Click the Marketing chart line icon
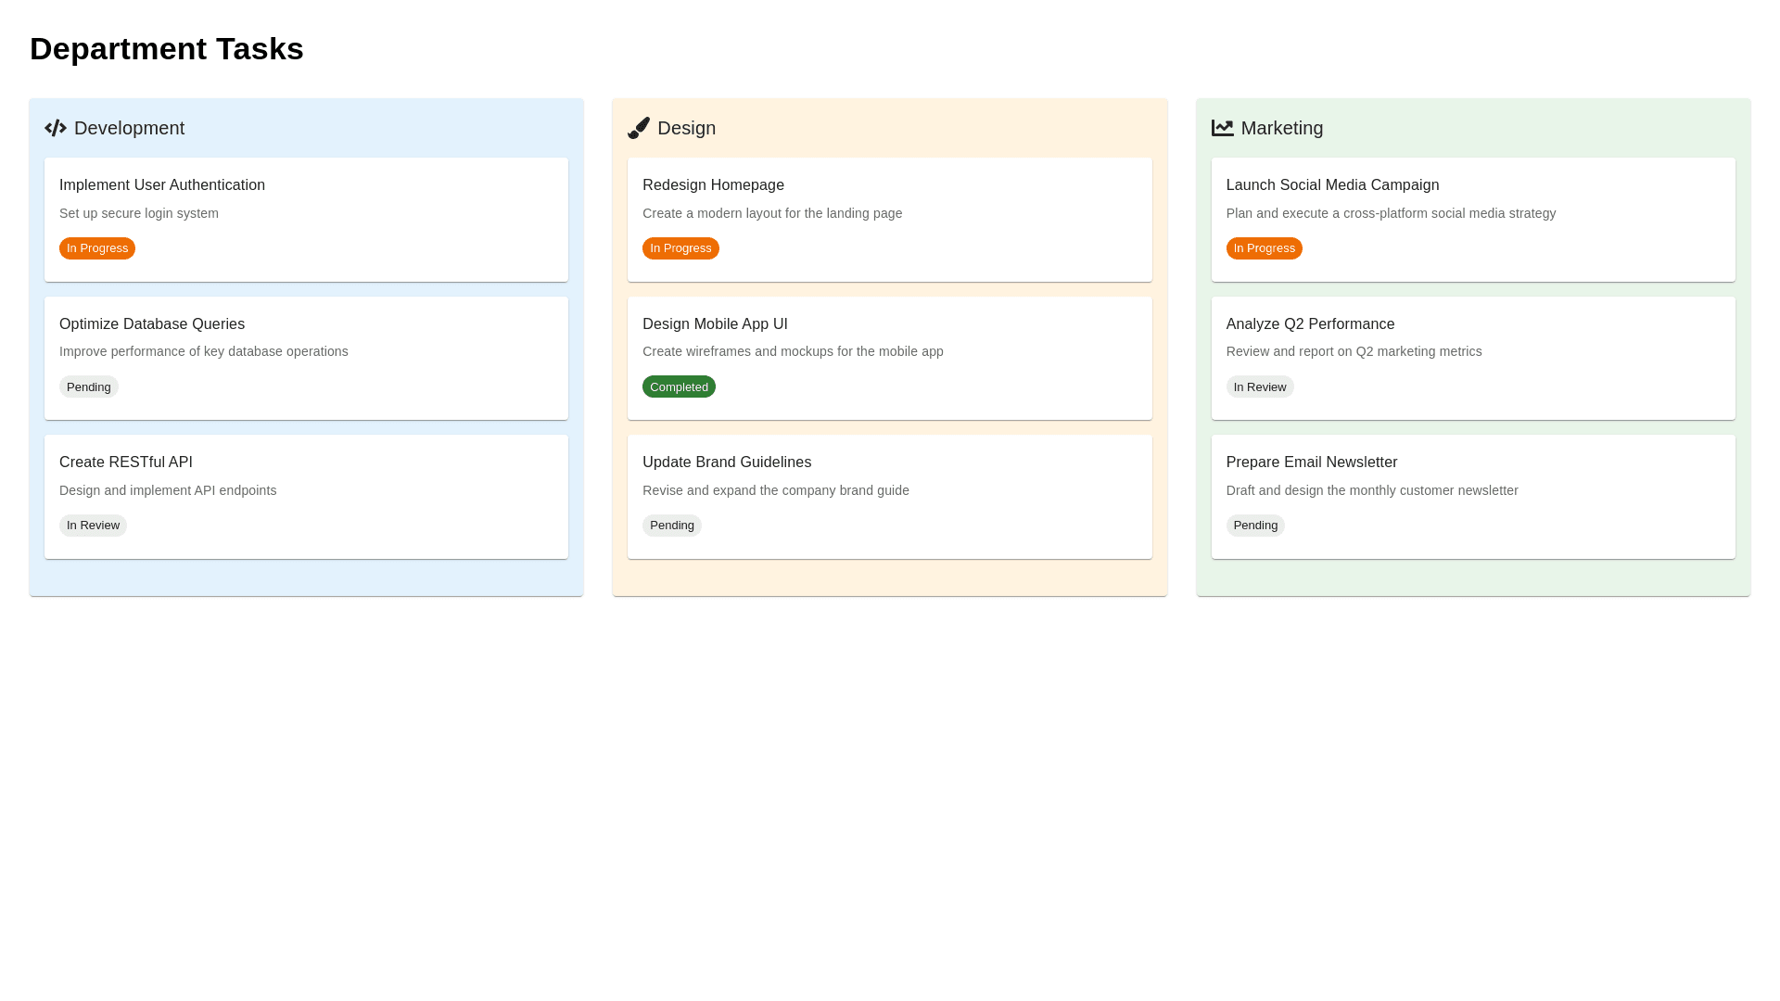The width and height of the screenshot is (1780, 1001). click(1222, 128)
